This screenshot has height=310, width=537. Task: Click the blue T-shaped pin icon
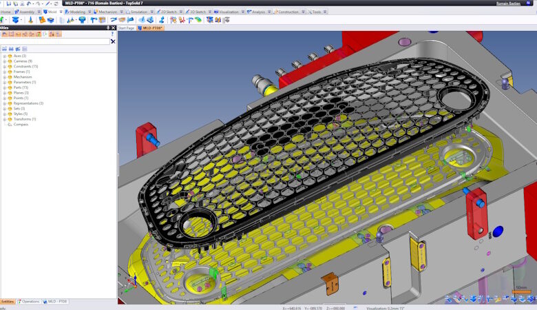tap(93, 20)
